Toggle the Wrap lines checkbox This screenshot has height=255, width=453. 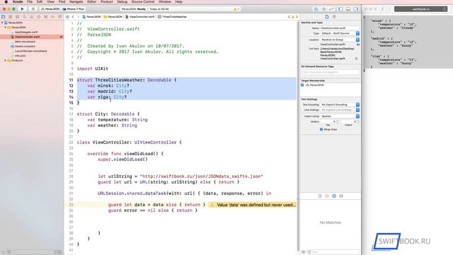(321, 130)
